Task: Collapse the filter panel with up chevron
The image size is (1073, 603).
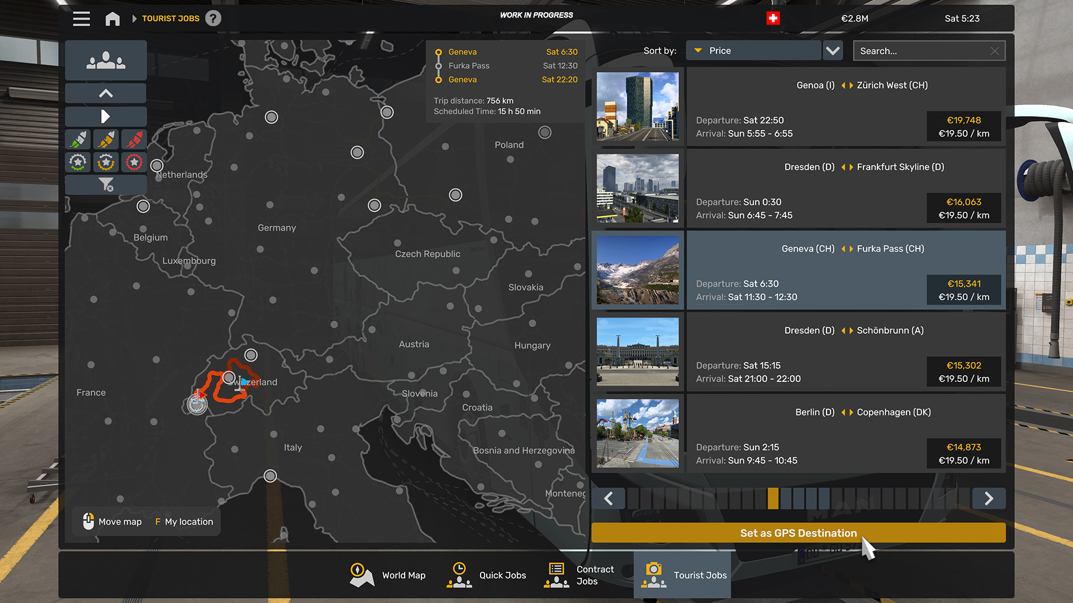Action: [x=106, y=93]
